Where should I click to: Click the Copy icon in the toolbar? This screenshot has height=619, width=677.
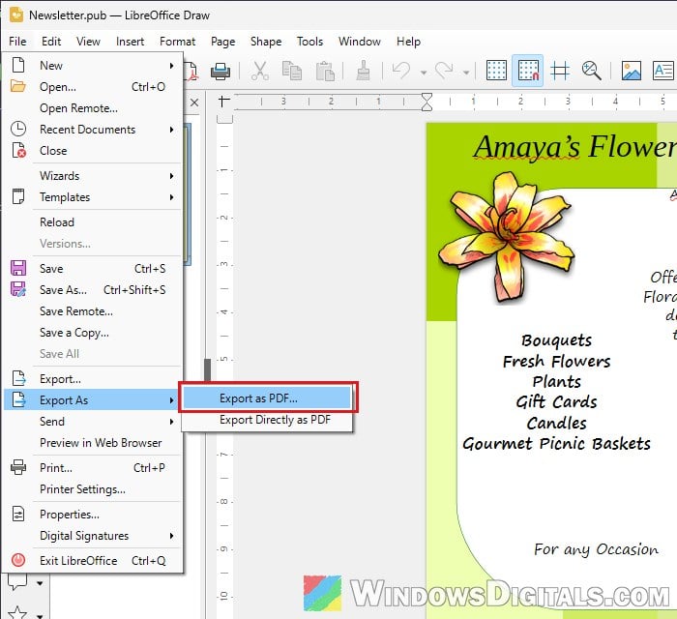[x=292, y=71]
